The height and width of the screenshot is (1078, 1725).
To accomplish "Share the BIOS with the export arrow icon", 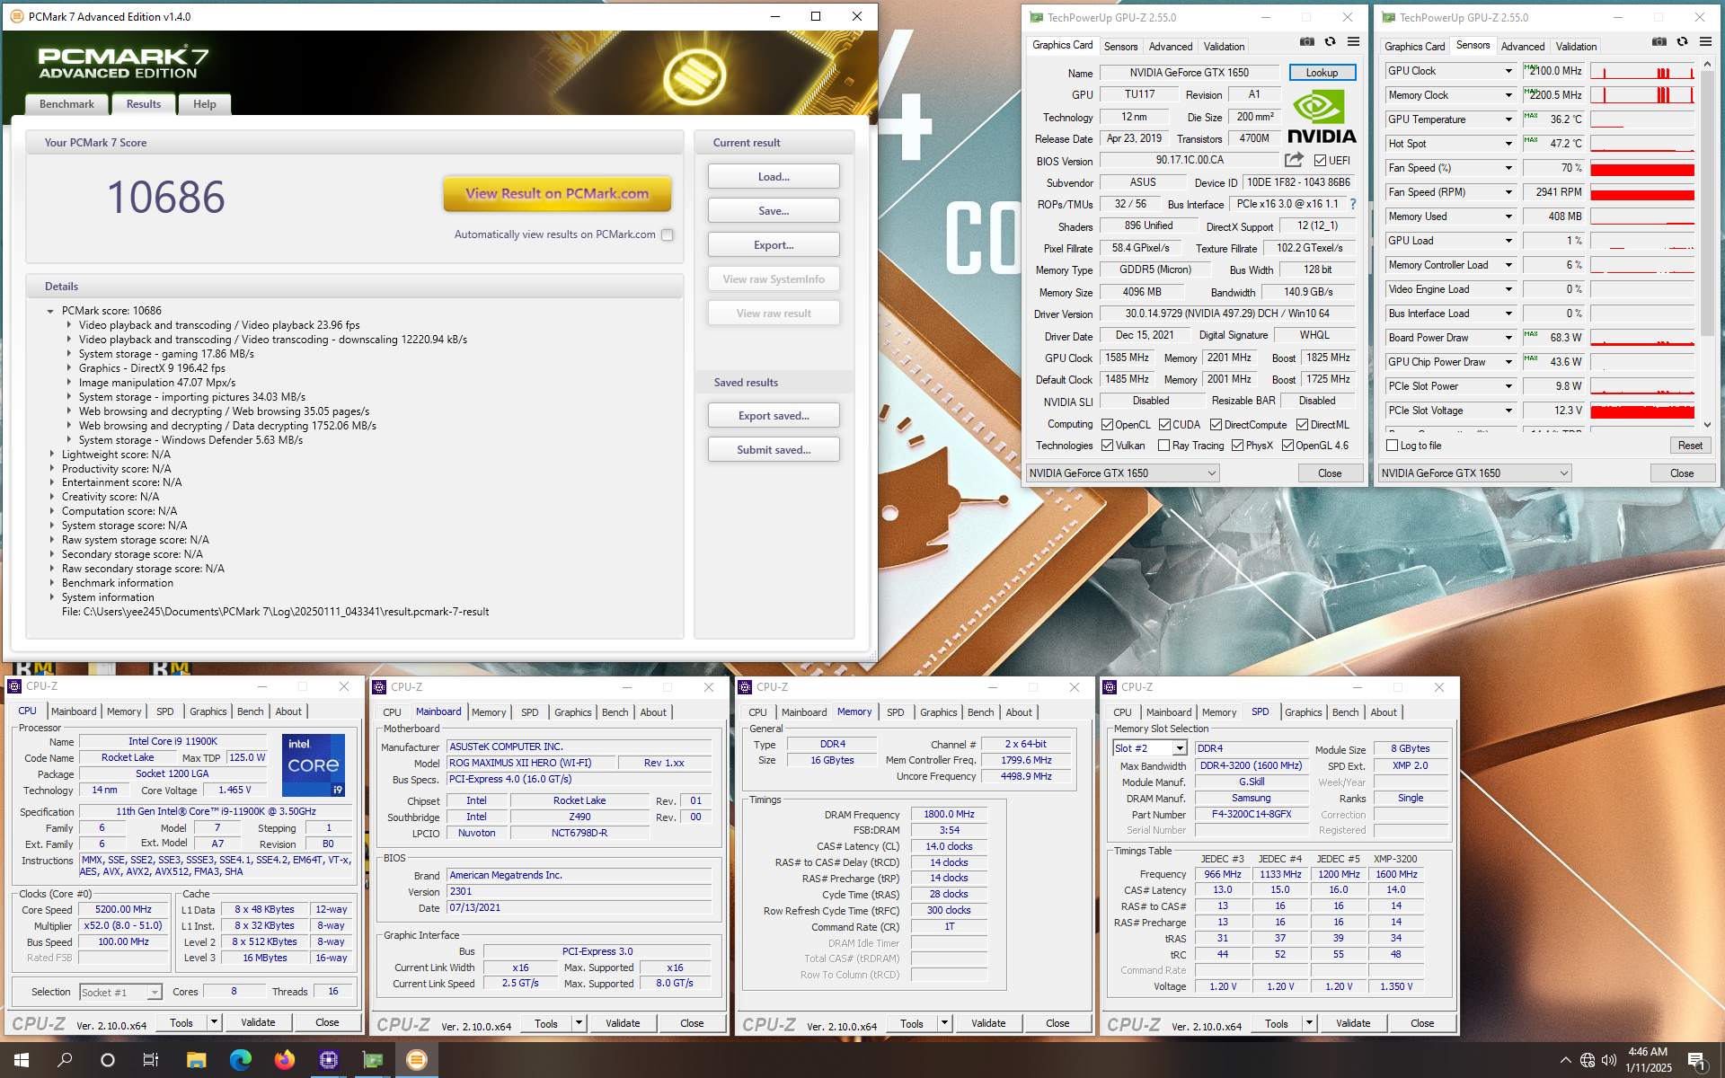I will pos(1294,160).
